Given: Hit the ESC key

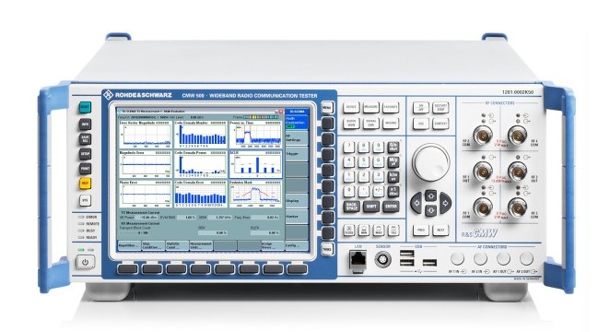Looking at the screenshot, I should click(x=421, y=124).
